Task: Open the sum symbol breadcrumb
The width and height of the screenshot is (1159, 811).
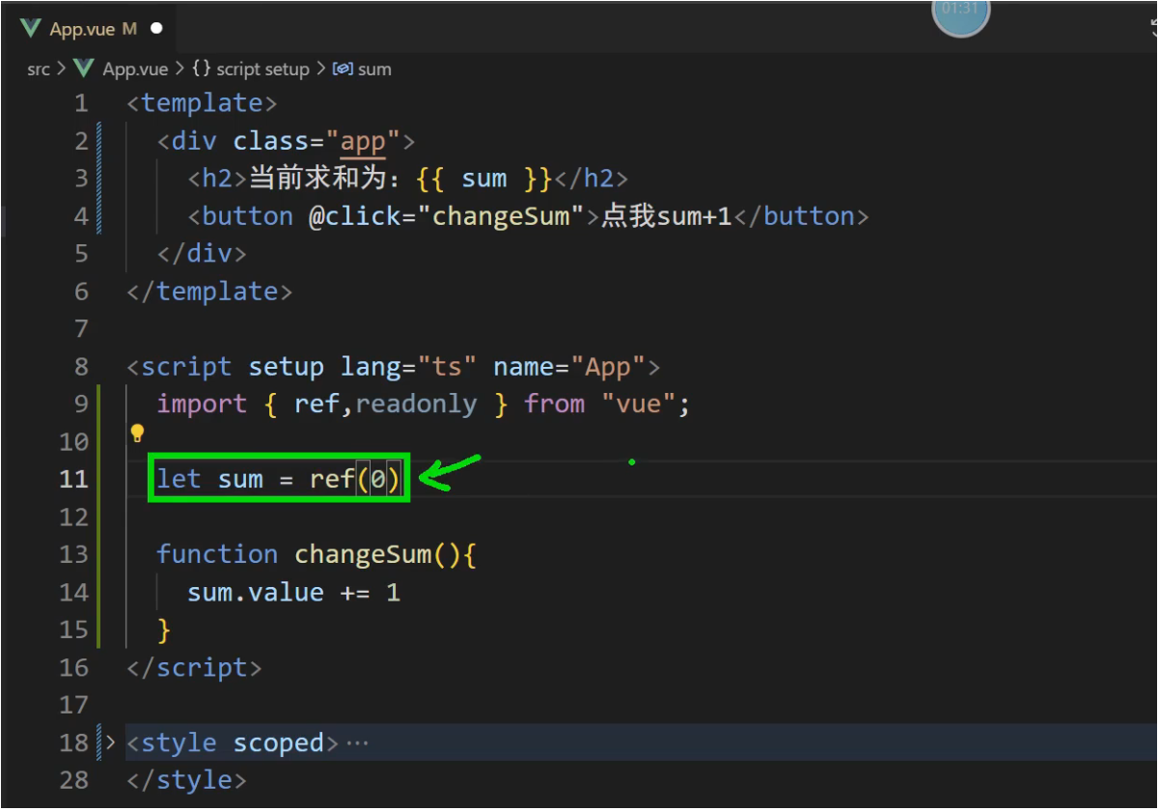Action: (x=374, y=70)
